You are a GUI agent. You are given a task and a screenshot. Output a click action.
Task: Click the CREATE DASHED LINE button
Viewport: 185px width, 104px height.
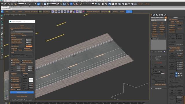click(22, 96)
